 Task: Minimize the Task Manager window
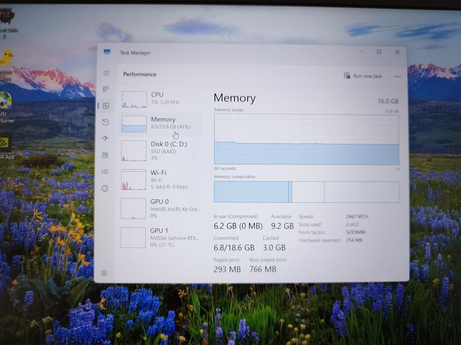click(x=361, y=52)
